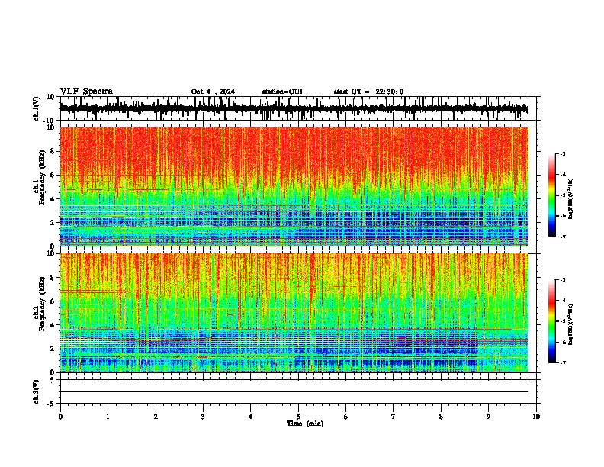The width and height of the screenshot is (604, 467).
Task: Click the "-3" label atop ch.1 color bar
Action: tap(562, 153)
